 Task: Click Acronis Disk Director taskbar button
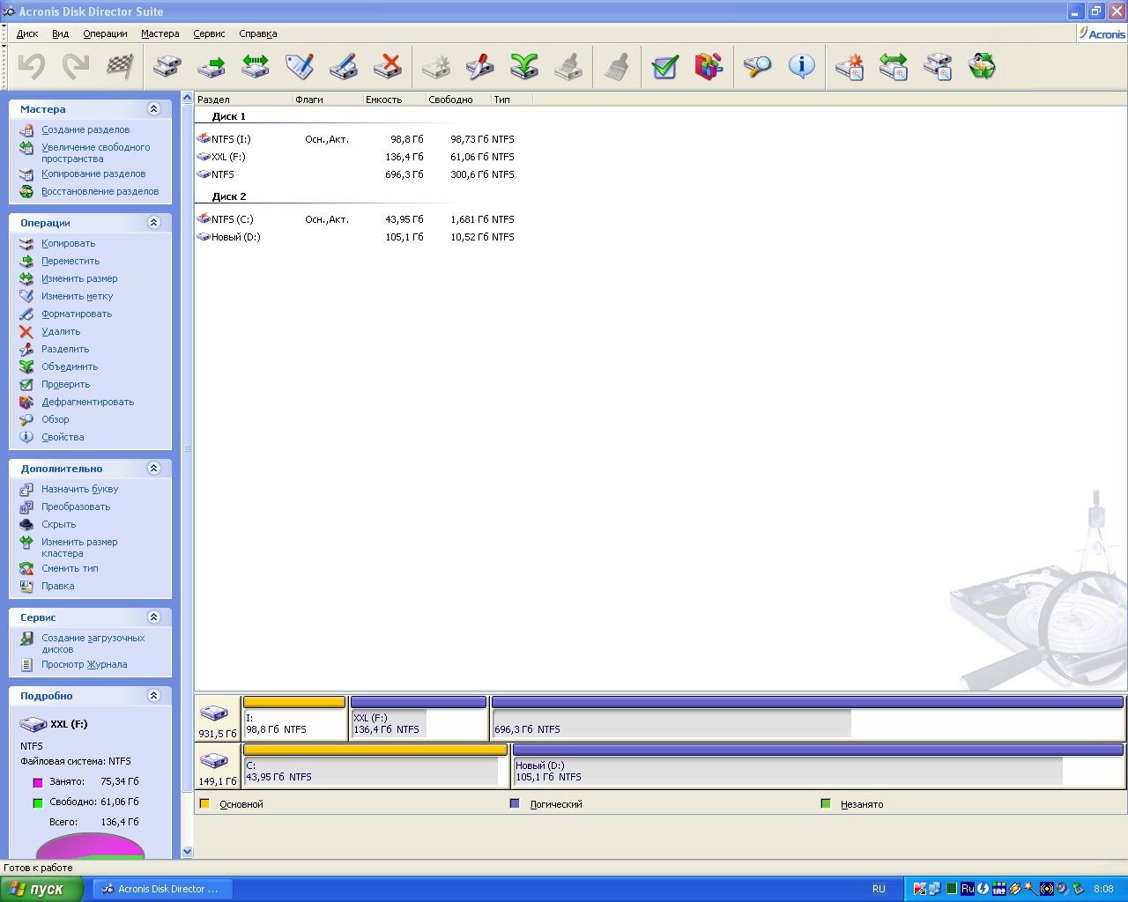pos(163,889)
